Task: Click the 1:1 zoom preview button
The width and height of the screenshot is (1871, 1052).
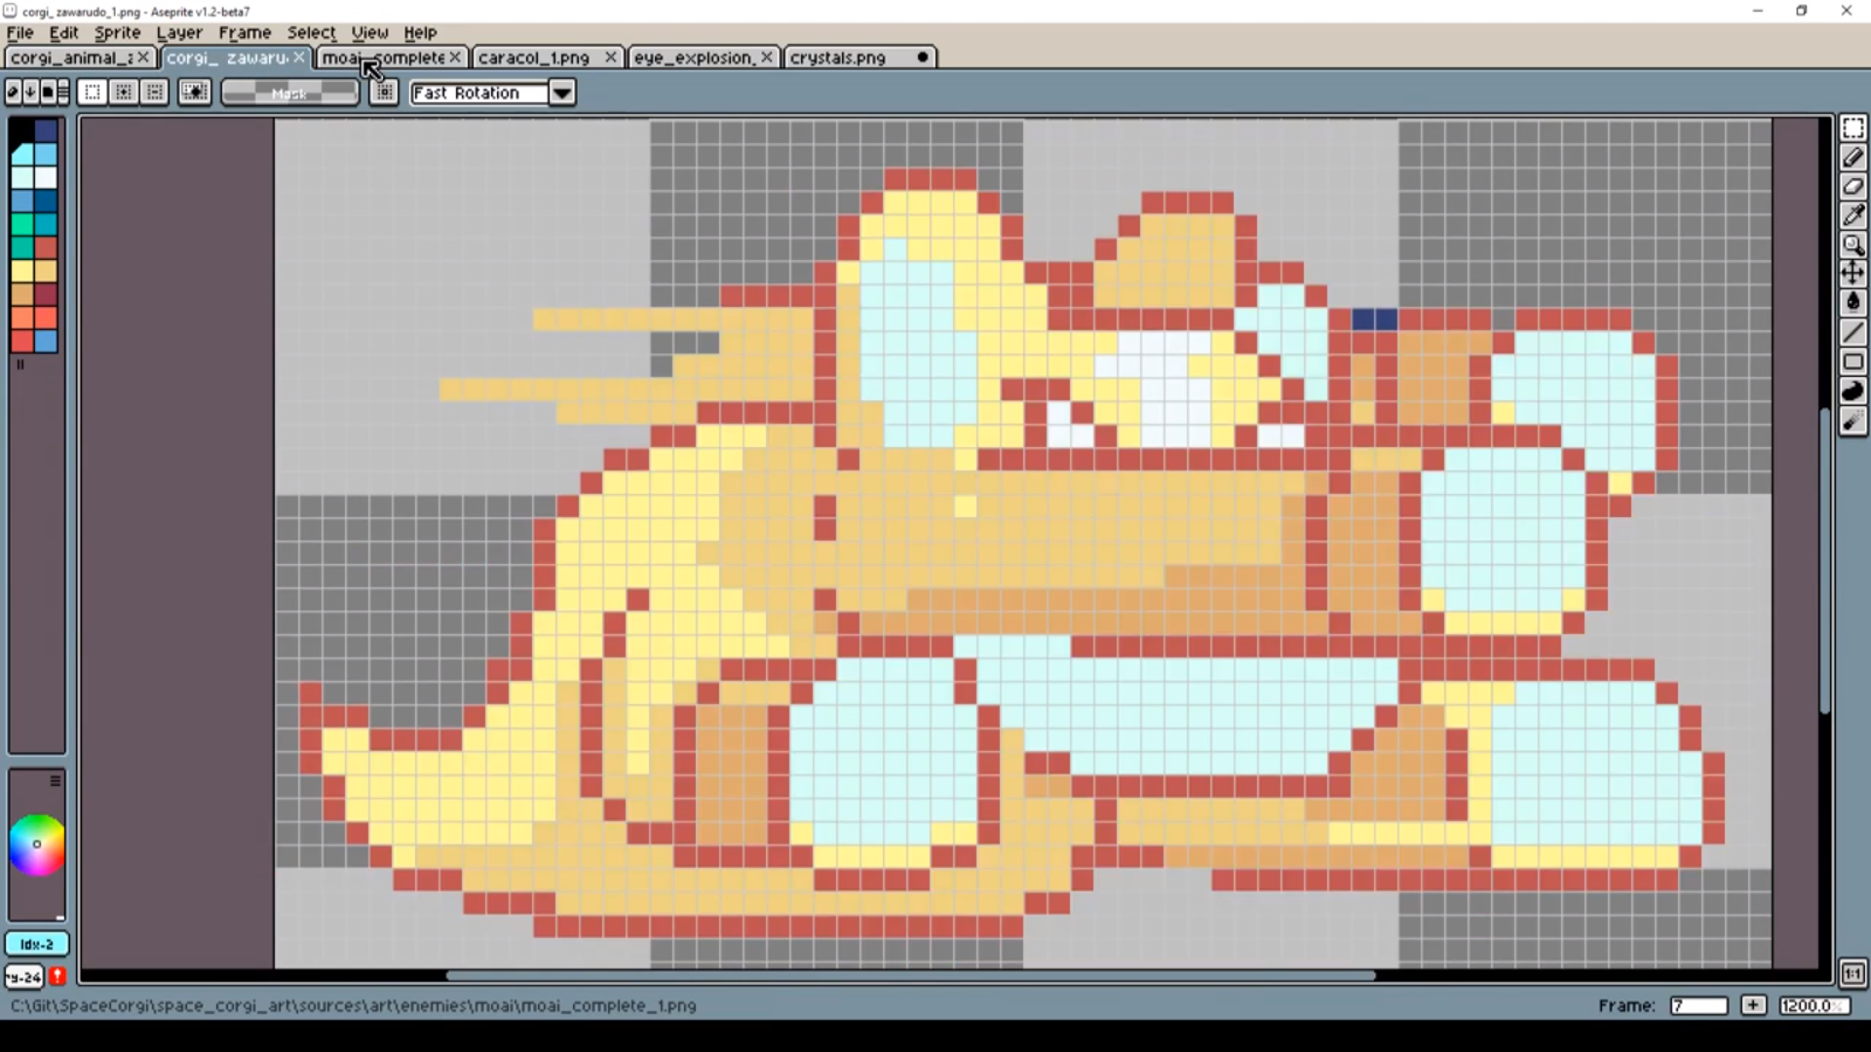Action: tap(1852, 973)
